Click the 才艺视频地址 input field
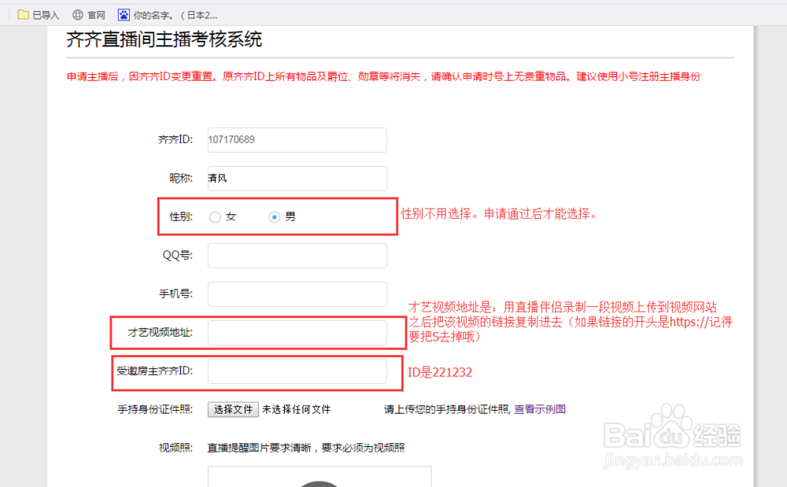The height and width of the screenshot is (487, 787). click(x=297, y=333)
